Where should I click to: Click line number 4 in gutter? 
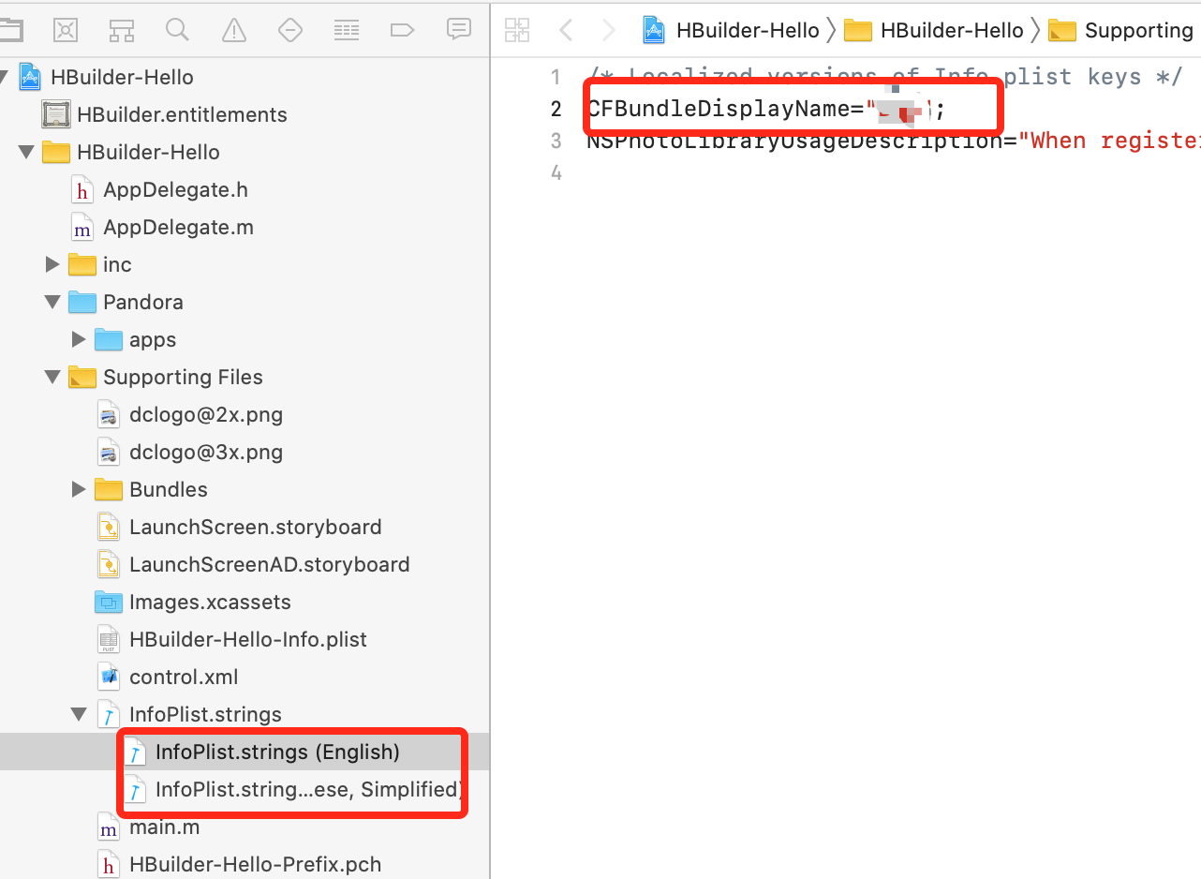[556, 172]
